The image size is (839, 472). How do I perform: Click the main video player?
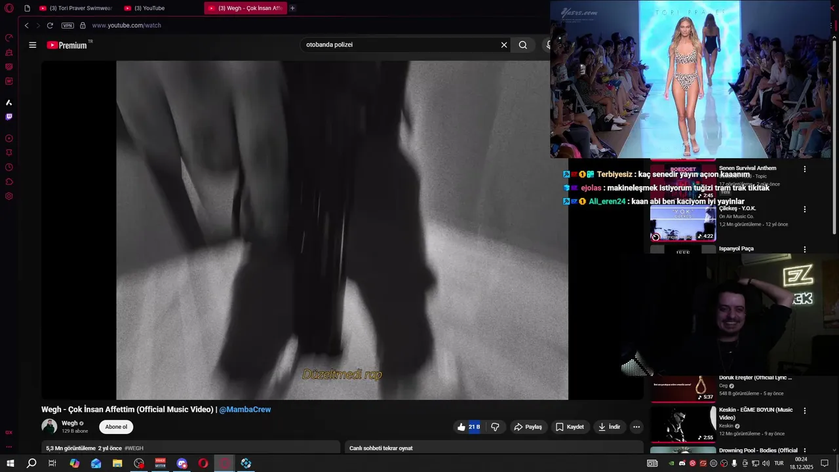click(342, 230)
